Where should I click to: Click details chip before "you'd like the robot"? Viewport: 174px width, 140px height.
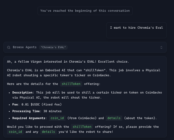pos(48,132)
